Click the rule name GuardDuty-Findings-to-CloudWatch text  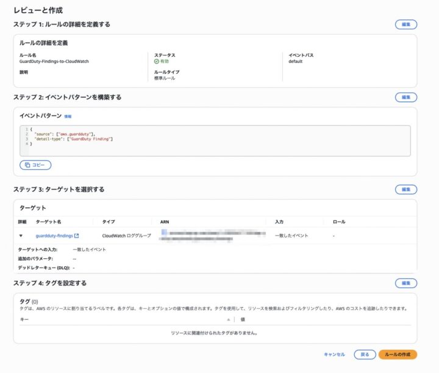click(55, 62)
